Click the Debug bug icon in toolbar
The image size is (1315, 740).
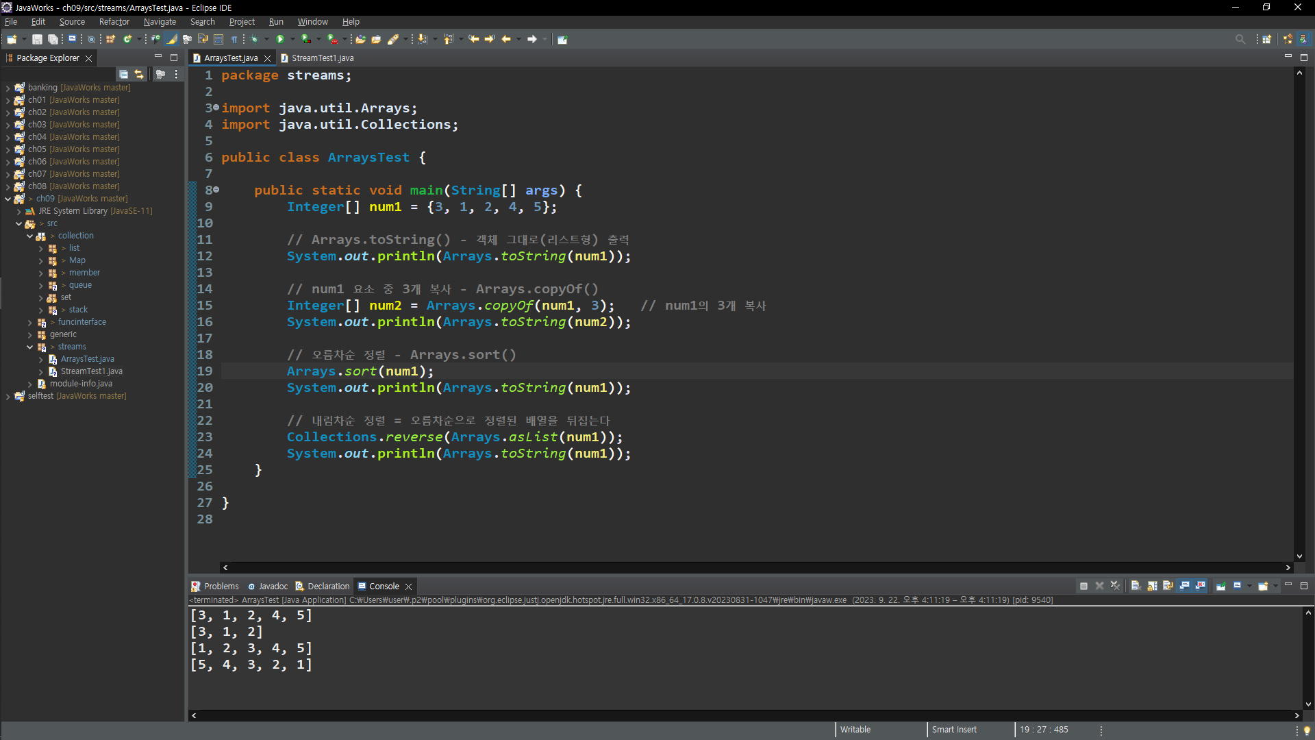point(254,39)
